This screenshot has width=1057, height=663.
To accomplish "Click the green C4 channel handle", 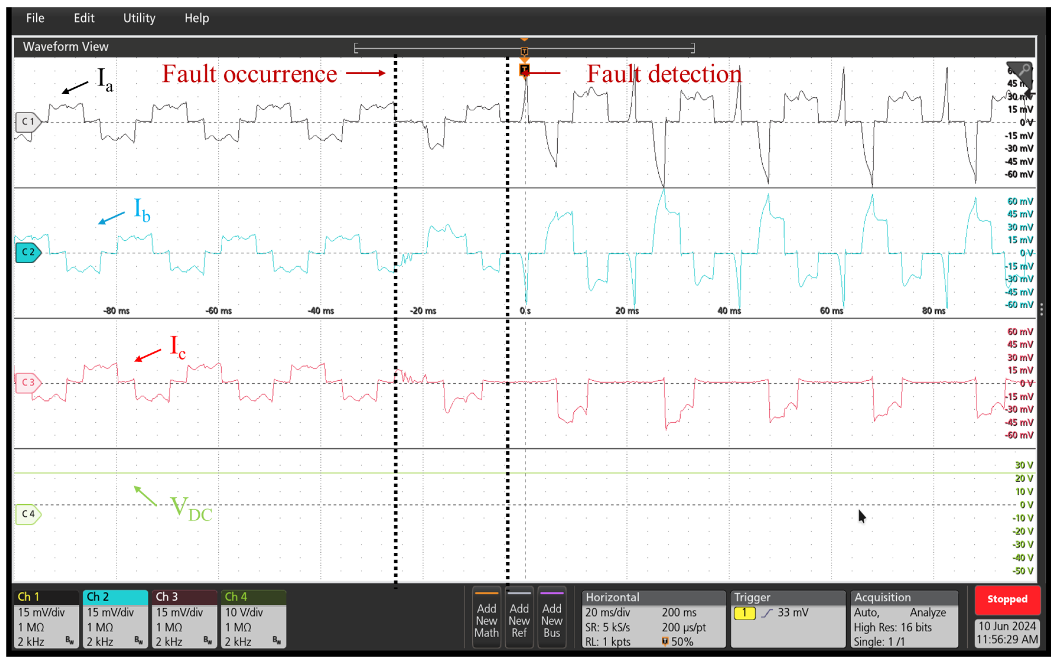I will pos(28,514).
